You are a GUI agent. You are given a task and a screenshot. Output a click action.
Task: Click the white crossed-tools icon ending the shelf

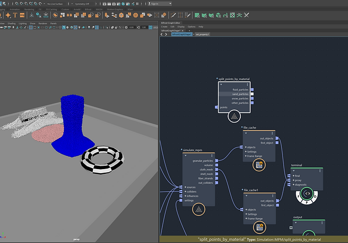click(247, 15)
